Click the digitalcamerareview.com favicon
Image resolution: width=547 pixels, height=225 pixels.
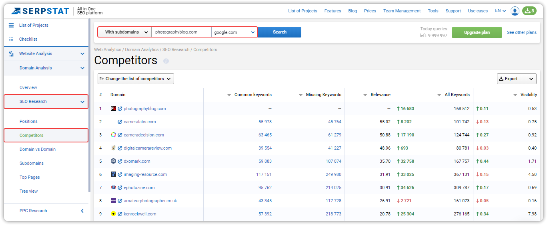pos(113,148)
